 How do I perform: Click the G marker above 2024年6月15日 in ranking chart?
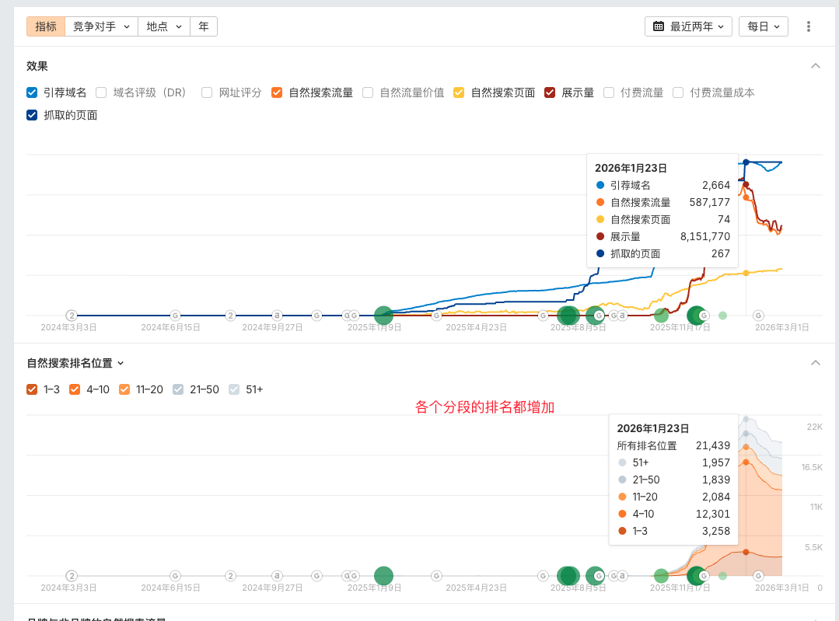click(175, 576)
